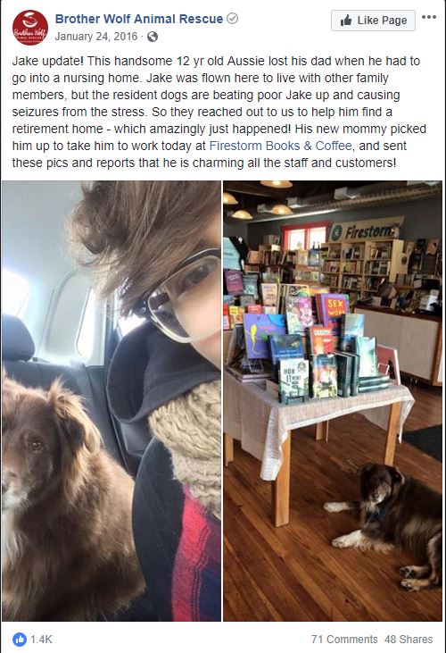Click the Like Page button label
The image size is (446, 653).
(x=382, y=21)
